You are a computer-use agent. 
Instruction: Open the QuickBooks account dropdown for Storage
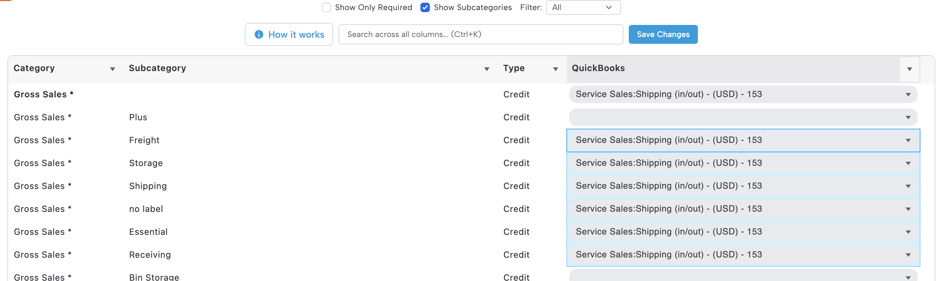coord(742,163)
